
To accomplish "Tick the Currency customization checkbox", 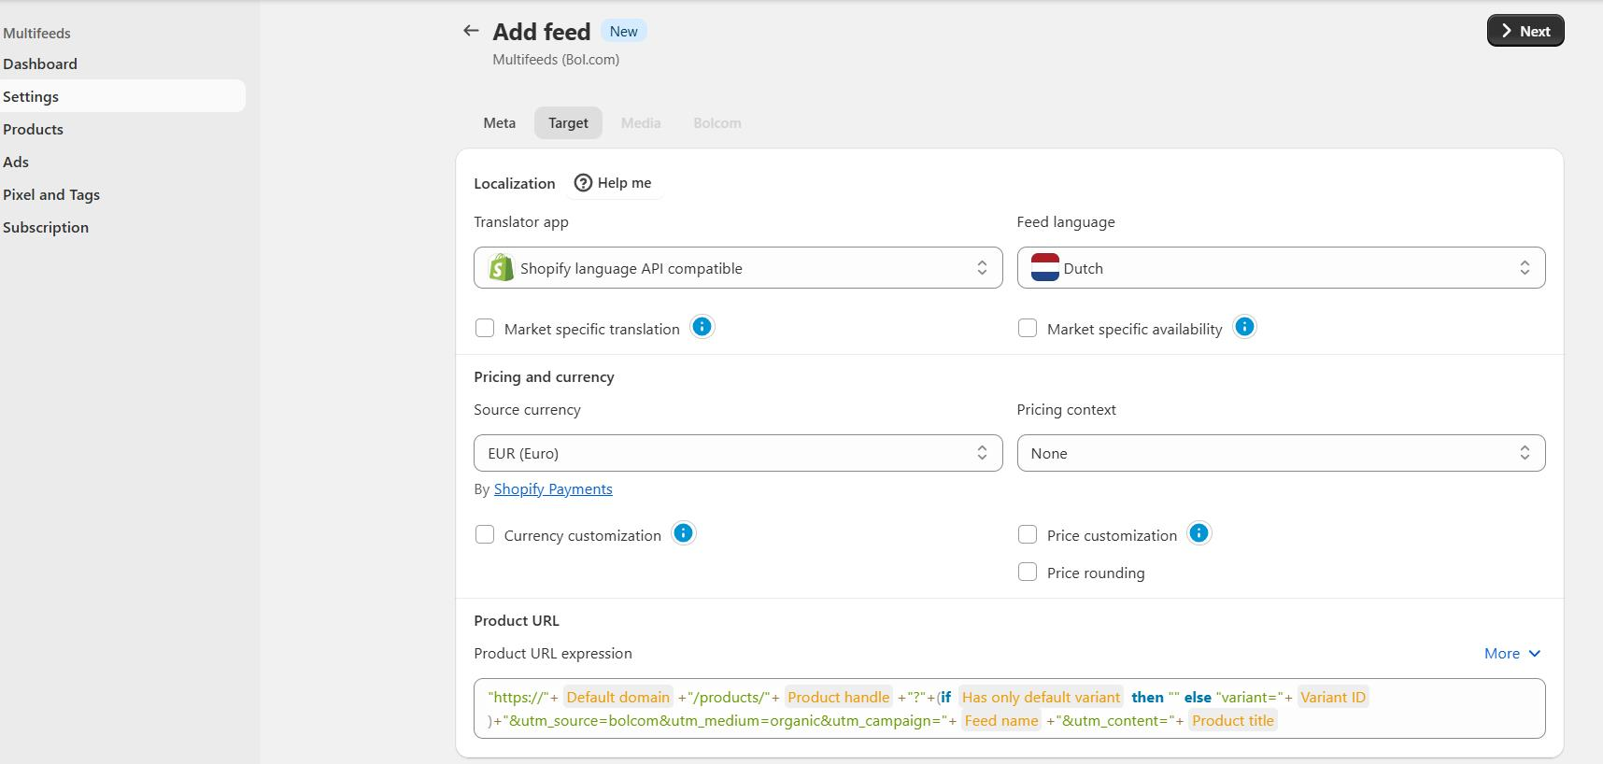I will point(485,534).
